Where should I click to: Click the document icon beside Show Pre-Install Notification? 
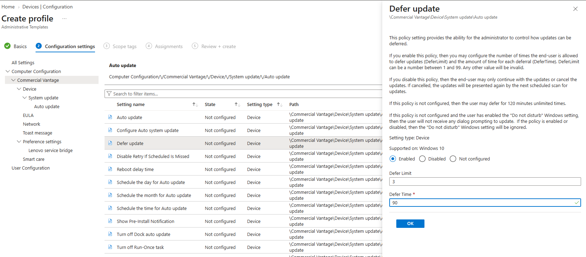point(110,221)
